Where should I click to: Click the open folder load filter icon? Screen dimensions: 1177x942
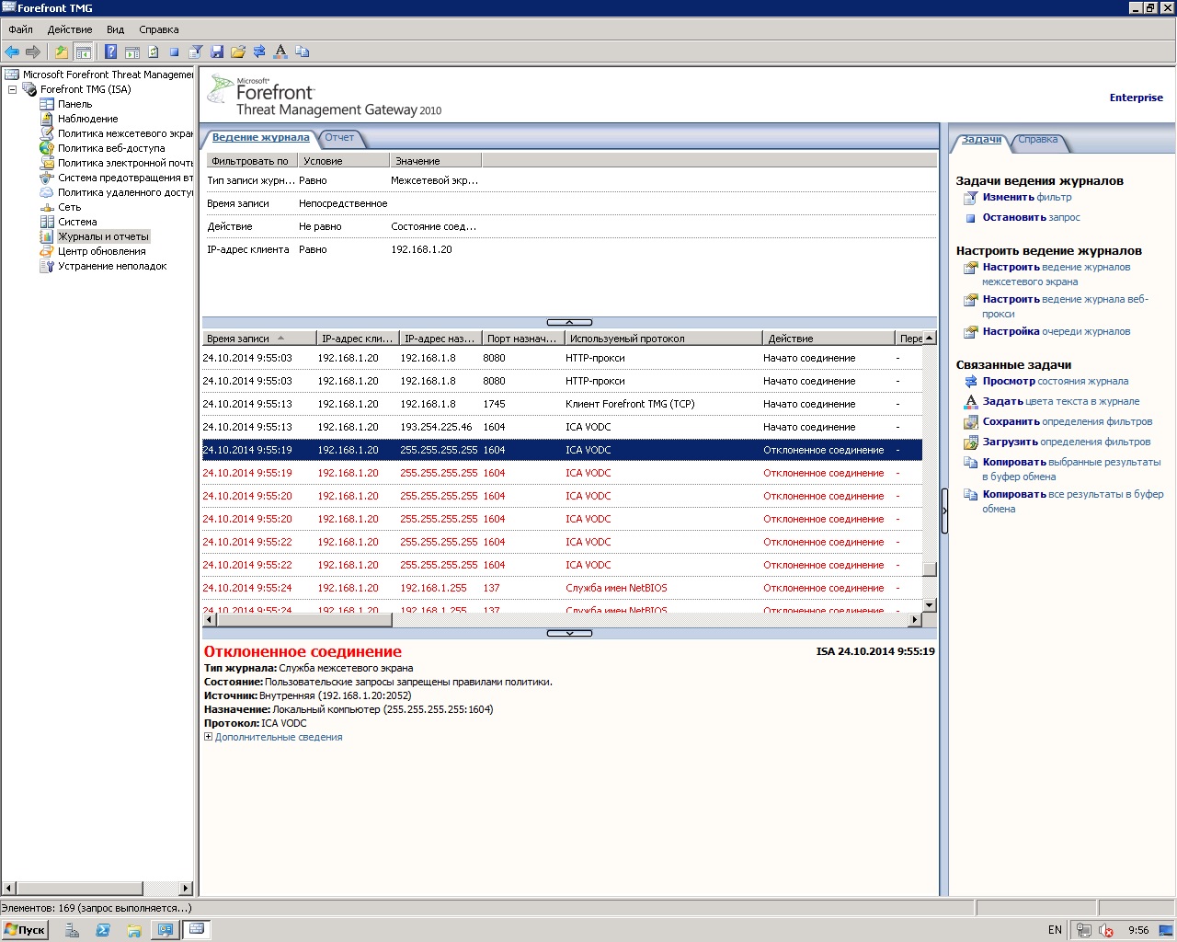pyautogui.click(x=238, y=52)
